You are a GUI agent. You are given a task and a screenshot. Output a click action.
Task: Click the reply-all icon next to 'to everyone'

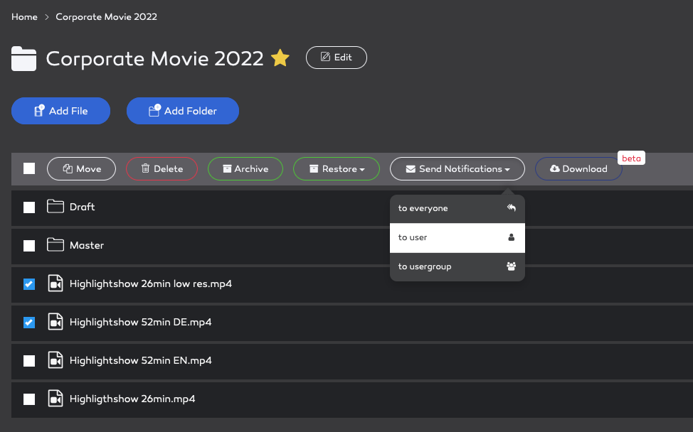pos(512,208)
